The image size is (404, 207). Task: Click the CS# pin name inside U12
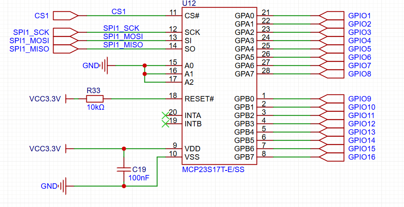(192, 16)
